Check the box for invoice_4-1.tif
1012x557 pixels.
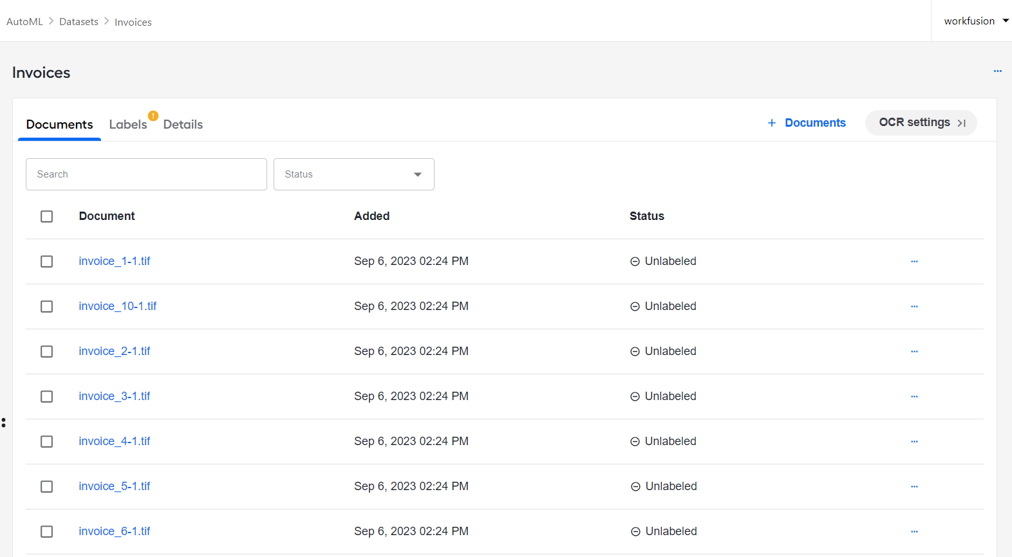point(46,442)
